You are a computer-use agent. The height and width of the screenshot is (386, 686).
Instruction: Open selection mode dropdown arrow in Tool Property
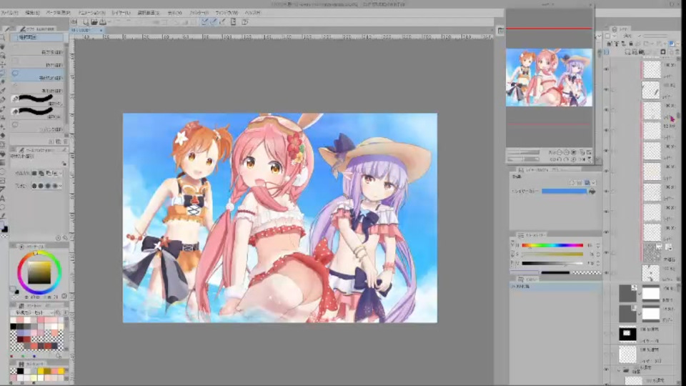tap(60, 173)
